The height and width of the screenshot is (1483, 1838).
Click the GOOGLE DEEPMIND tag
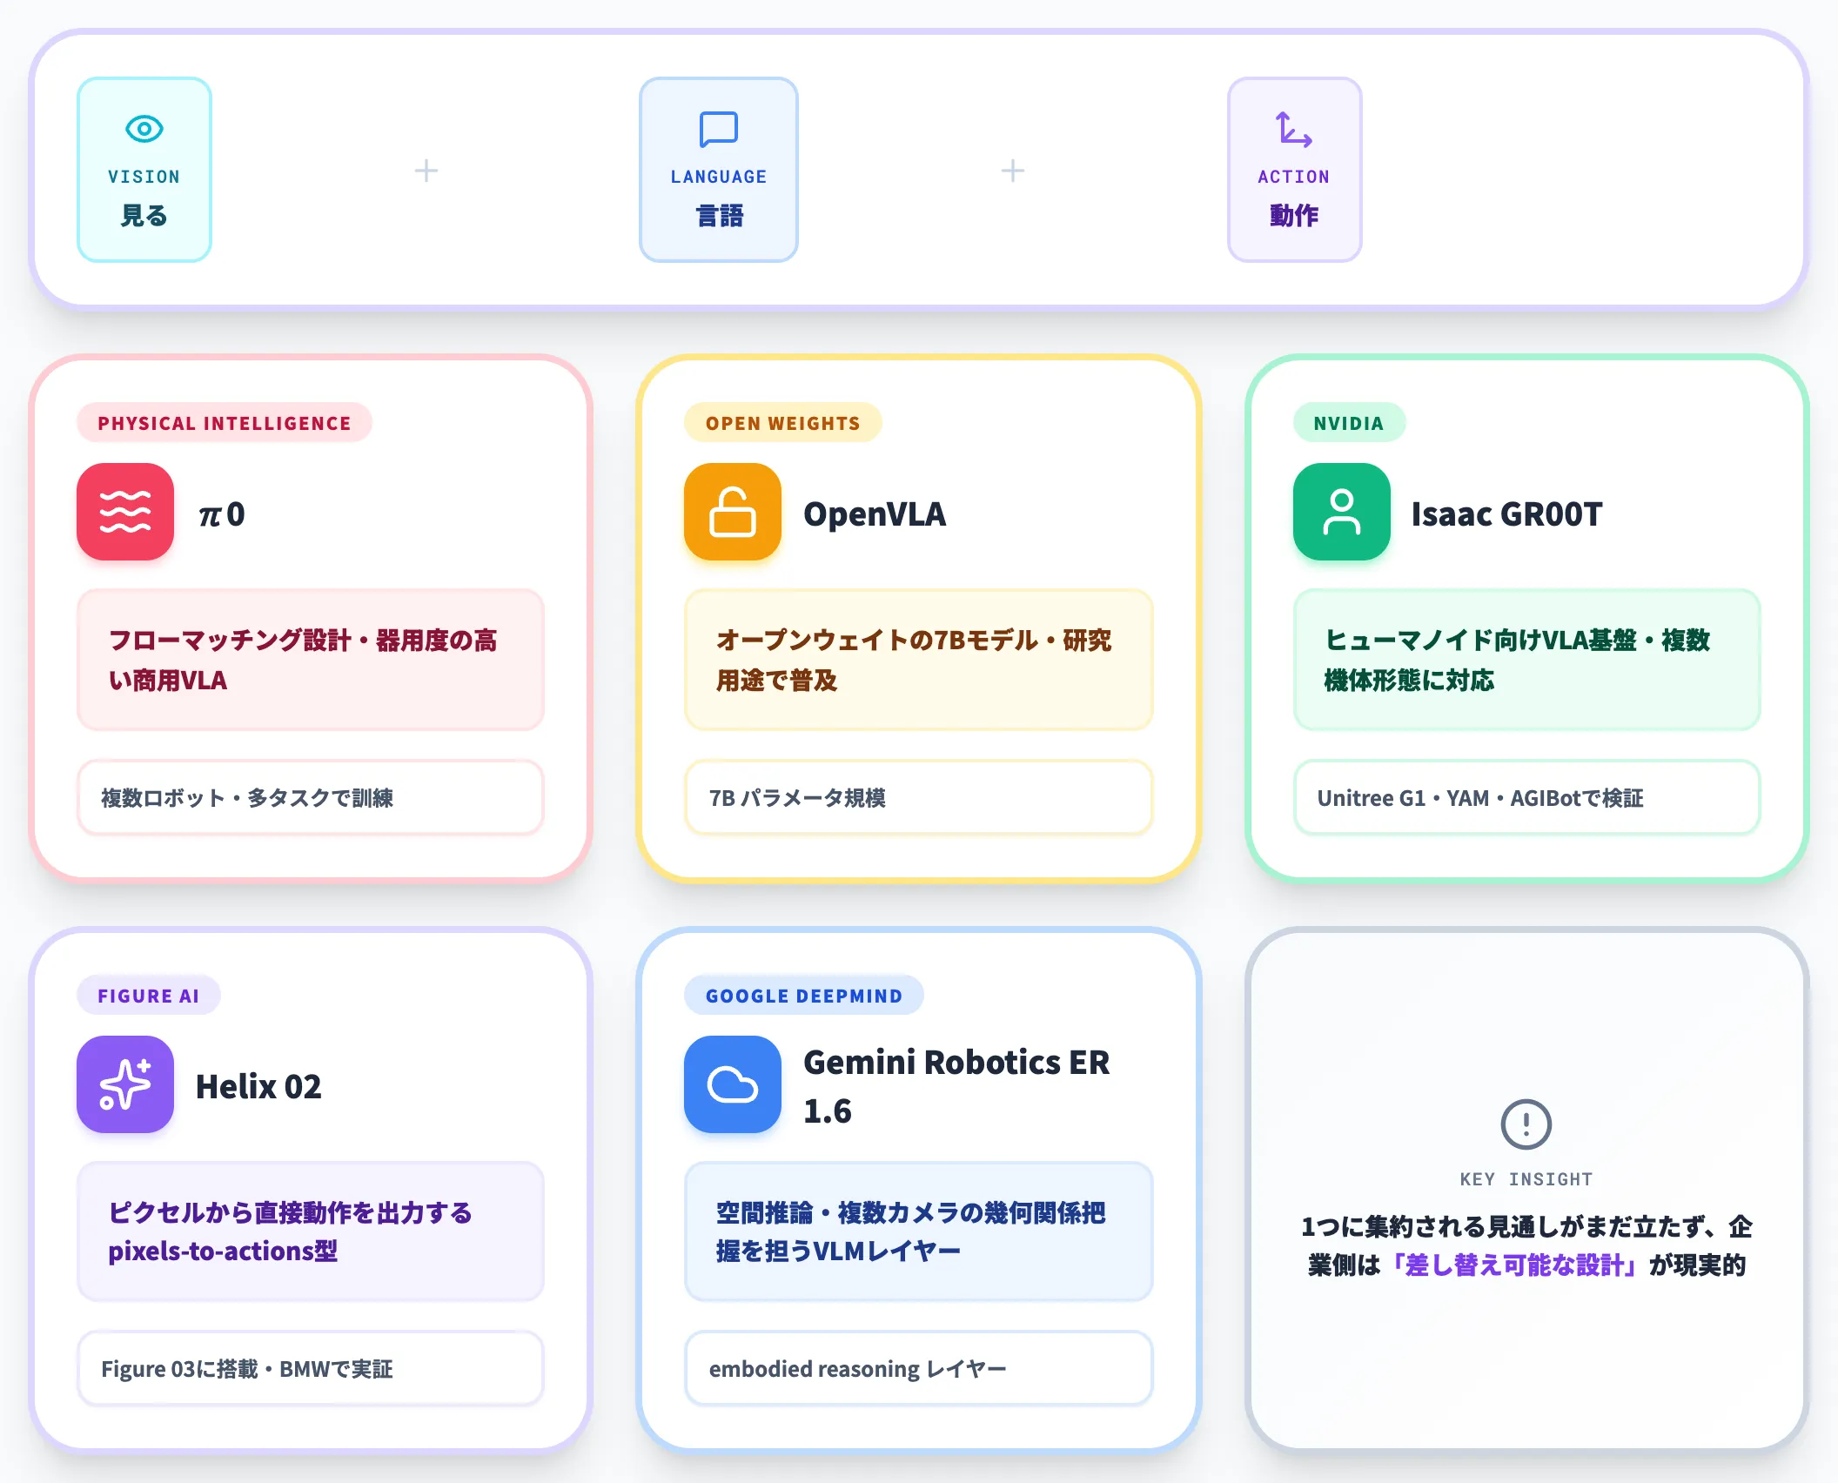coord(804,996)
